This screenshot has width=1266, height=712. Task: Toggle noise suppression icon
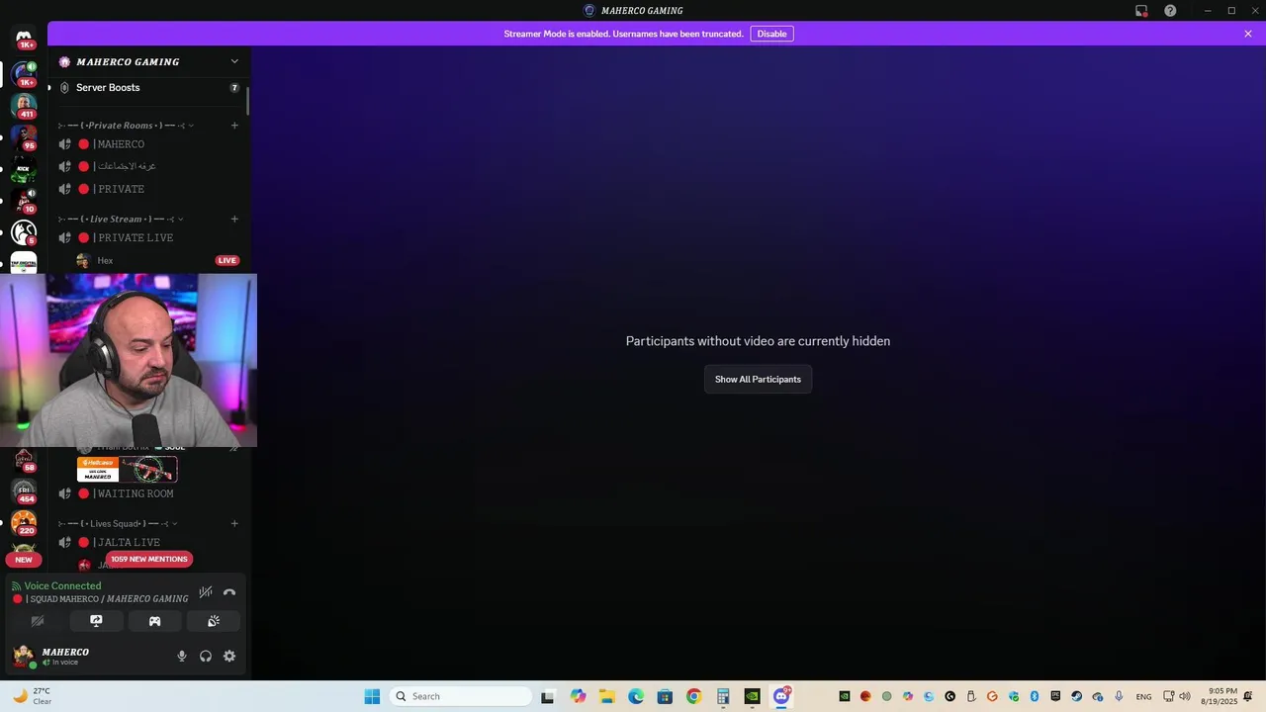(x=206, y=592)
